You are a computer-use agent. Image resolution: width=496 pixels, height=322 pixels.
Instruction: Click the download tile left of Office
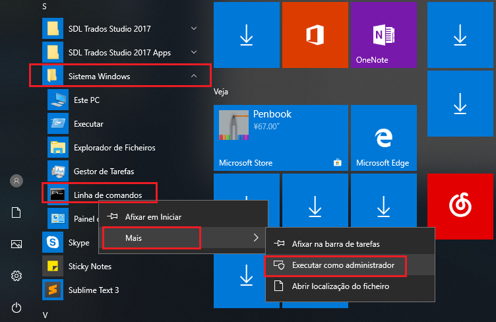247,35
